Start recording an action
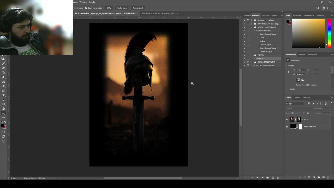The width and height of the screenshot is (334, 188). [x=257, y=178]
